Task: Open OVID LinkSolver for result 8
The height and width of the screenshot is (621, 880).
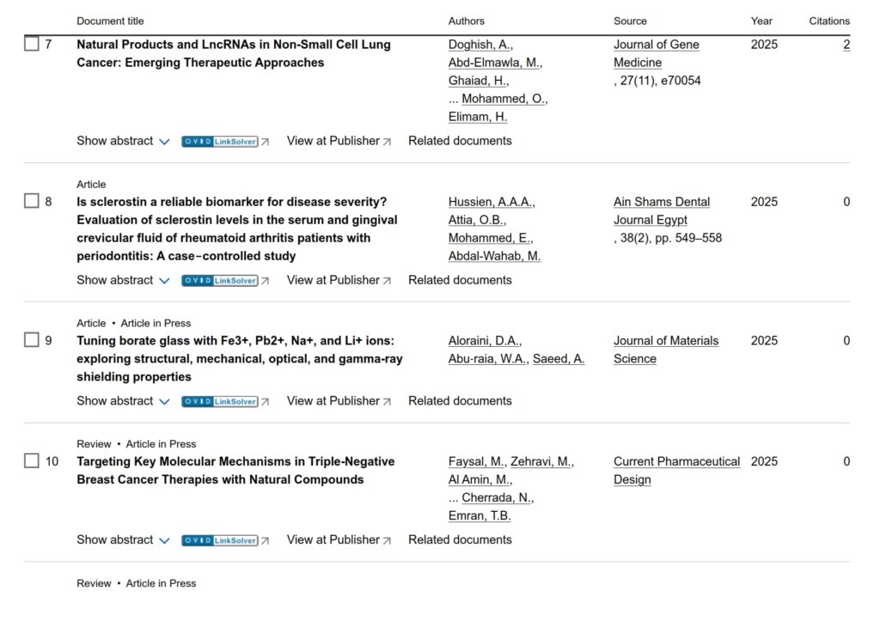Action: pyautogui.click(x=220, y=280)
